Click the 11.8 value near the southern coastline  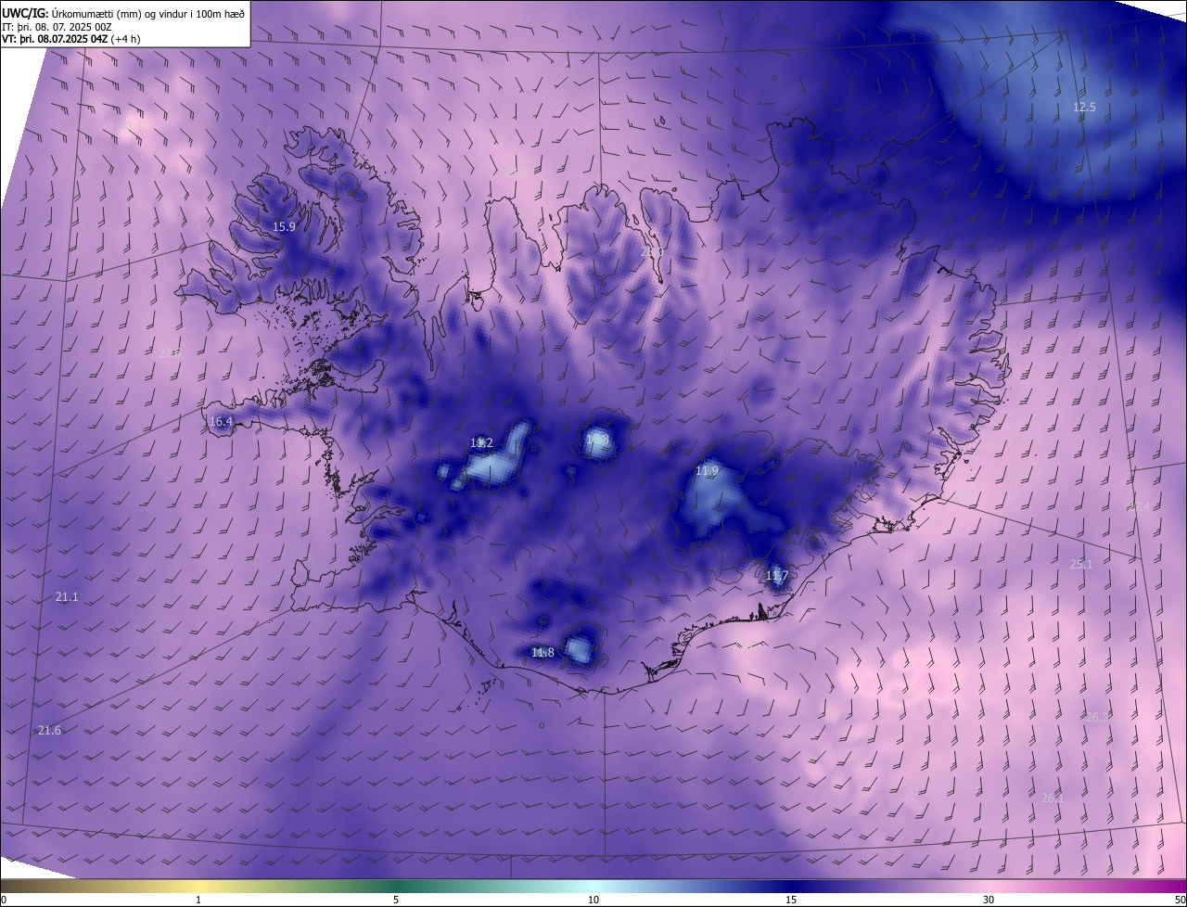pos(542,652)
